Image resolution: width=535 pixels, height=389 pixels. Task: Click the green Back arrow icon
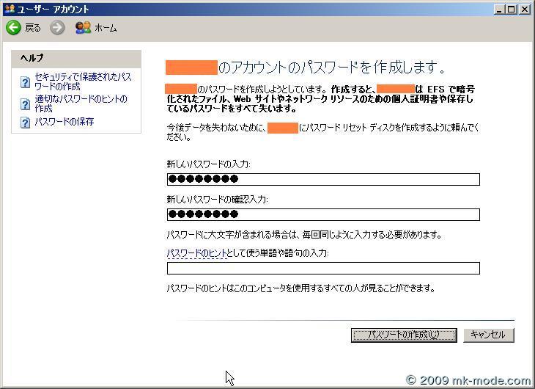13,27
